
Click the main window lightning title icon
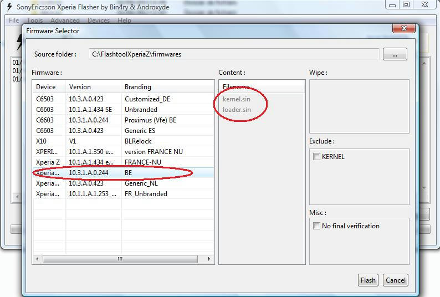9,7
